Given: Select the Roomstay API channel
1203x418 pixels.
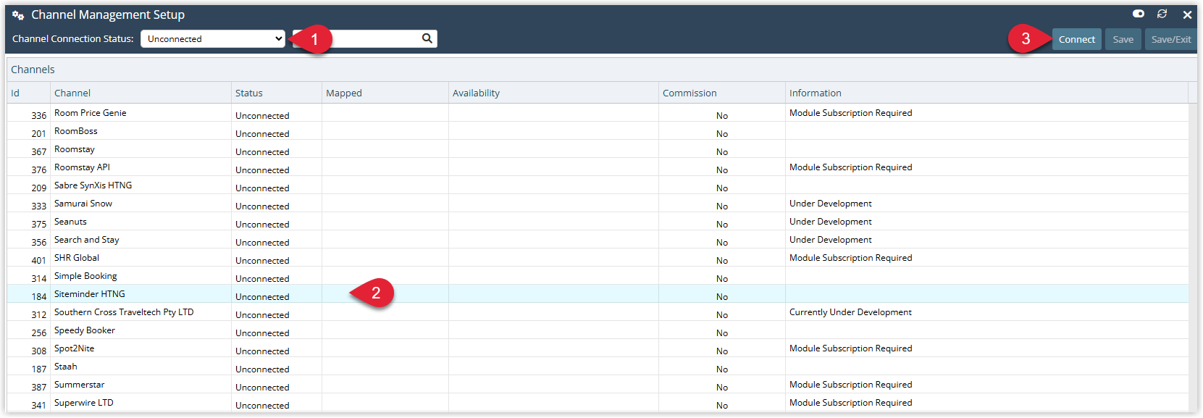Looking at the screenshot, I should pos(598,167).
